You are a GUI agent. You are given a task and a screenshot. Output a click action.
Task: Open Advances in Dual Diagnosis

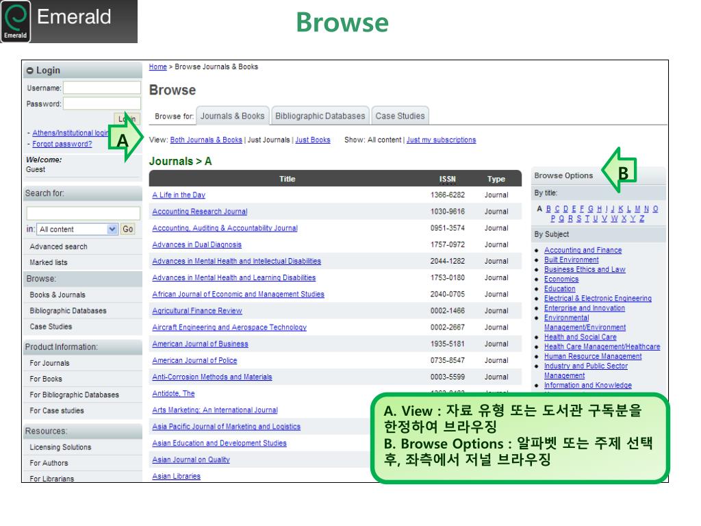196,245
